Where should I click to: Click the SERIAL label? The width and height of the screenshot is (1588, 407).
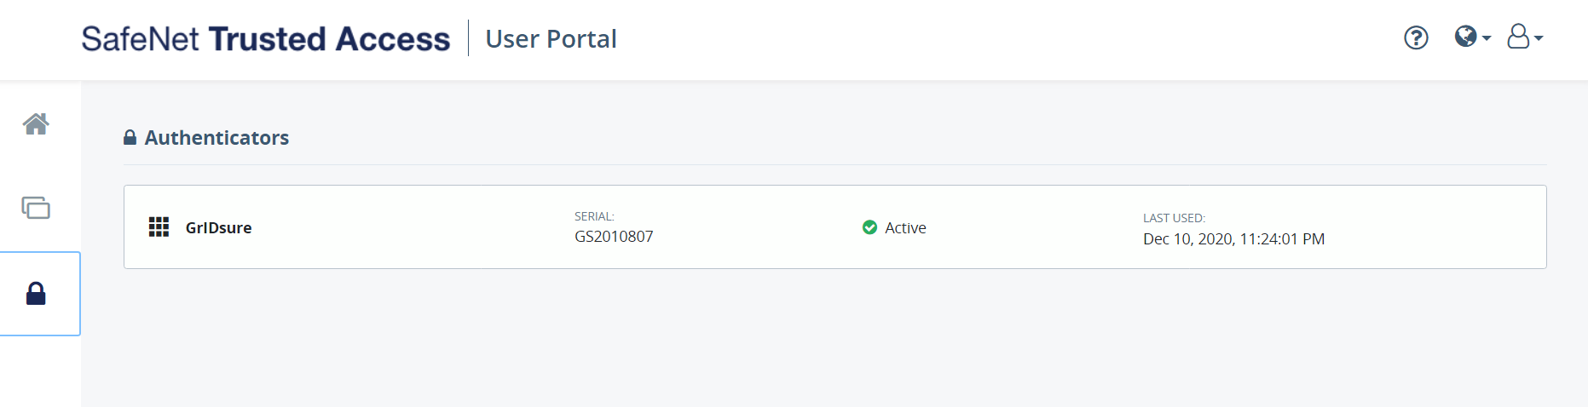(594, 216)
